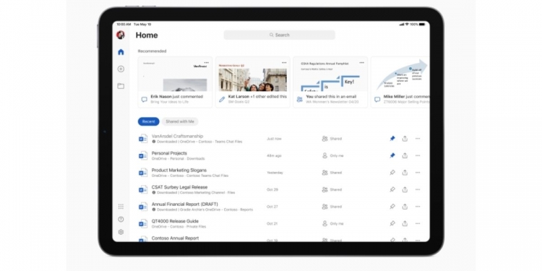Open Annual Financial Report Word file icon
The height and width of the screenshot is (271, 542).
pyautogui.click(x=143, y=207)
